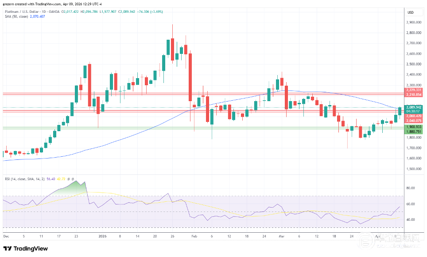Click the 1,880.751 green price level label
427x257 pixels.
click(x=413, y=131)
